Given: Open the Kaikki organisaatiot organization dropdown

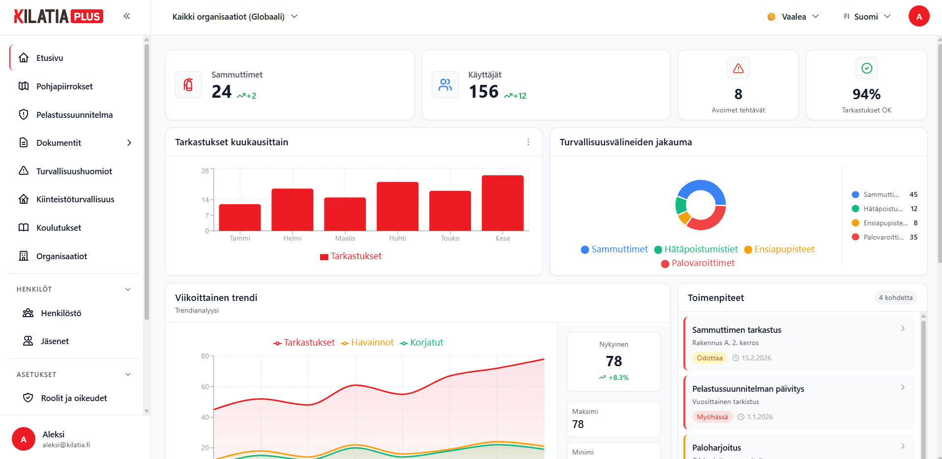Looking at the screenshot, I should tap(235, 17).
